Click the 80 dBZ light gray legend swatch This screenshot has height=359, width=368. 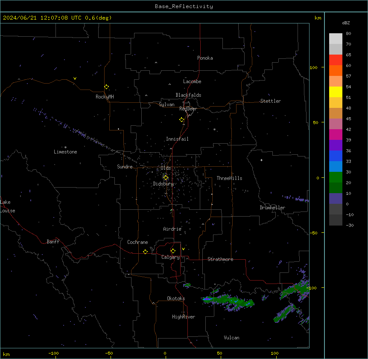[336, 39]
